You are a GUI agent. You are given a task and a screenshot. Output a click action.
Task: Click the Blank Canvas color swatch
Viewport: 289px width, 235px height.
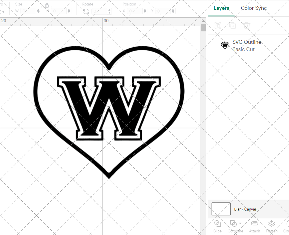coord(221,209)
